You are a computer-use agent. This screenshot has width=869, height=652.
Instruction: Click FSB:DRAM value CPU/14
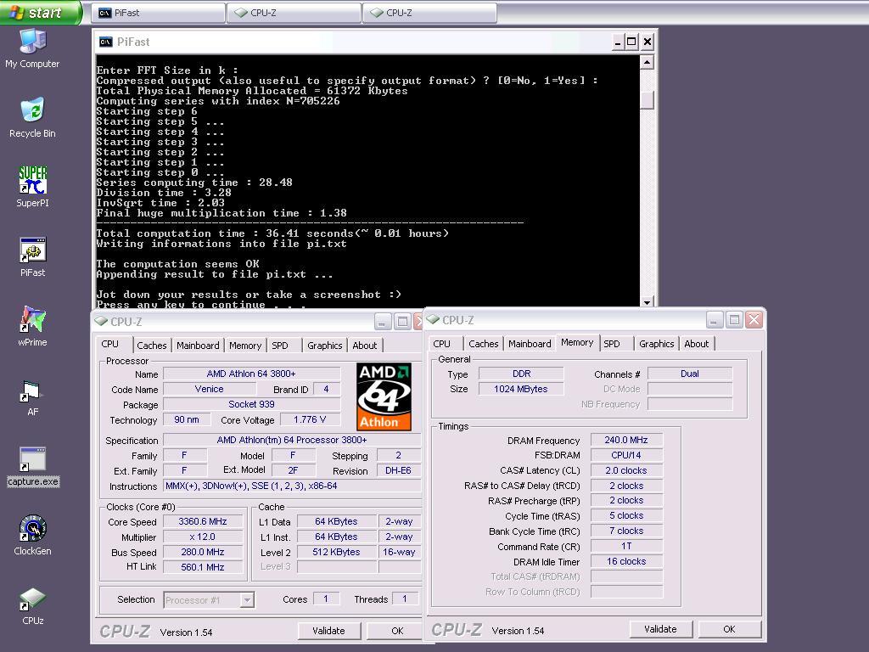pyautogui.click(x=626, y=455)
